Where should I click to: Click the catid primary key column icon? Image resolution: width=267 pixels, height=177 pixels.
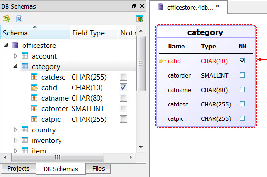coord(35,87)
